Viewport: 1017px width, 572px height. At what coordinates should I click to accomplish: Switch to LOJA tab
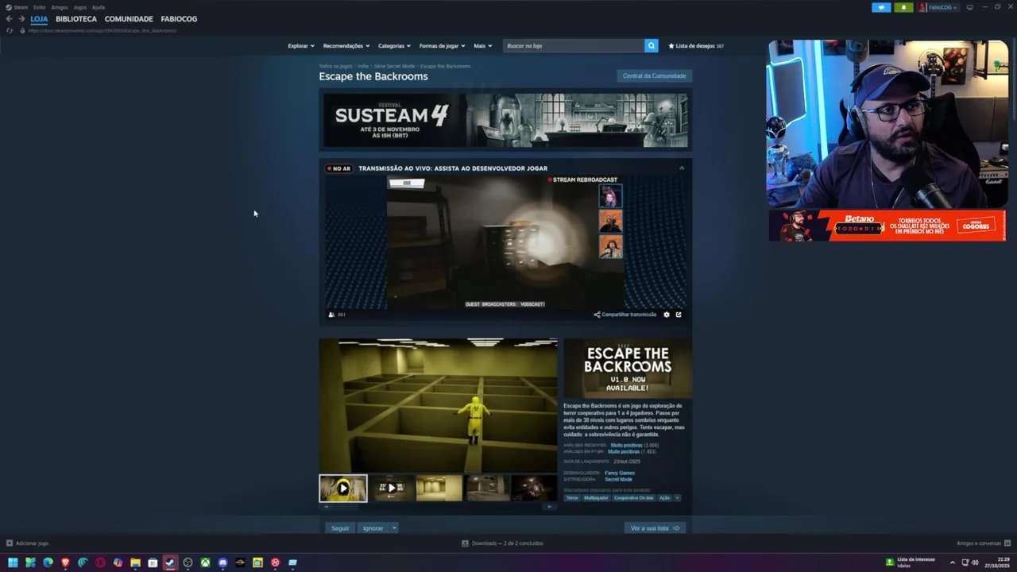[39, 19]
